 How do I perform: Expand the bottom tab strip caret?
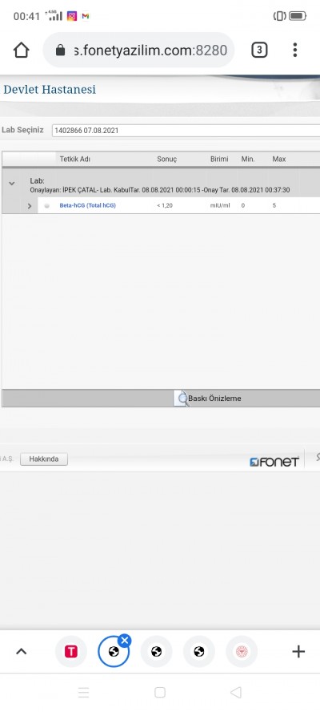pyautogui.click(x=22, y=652)
